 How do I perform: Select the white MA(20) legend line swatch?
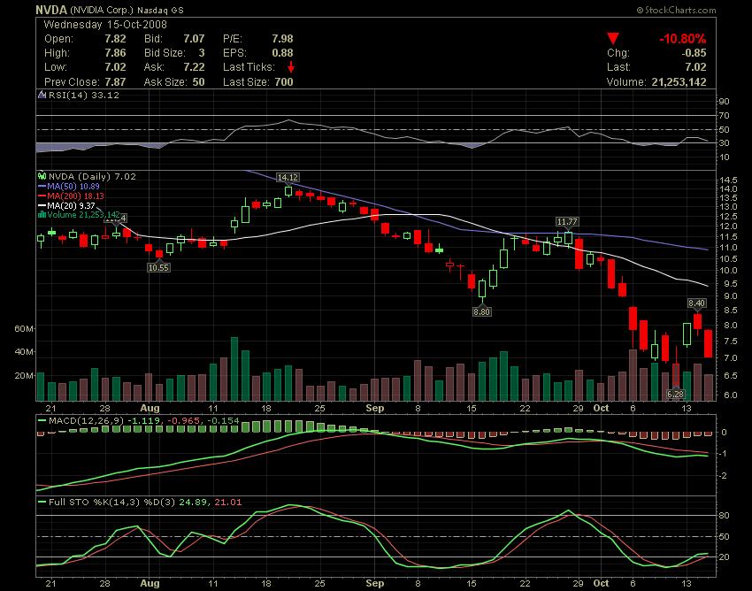click(x=42, y=205)
